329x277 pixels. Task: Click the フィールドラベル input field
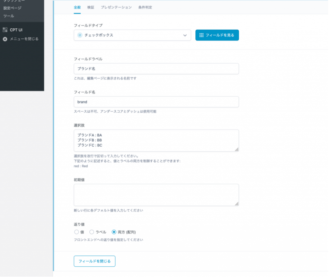[x=156, y=69]
